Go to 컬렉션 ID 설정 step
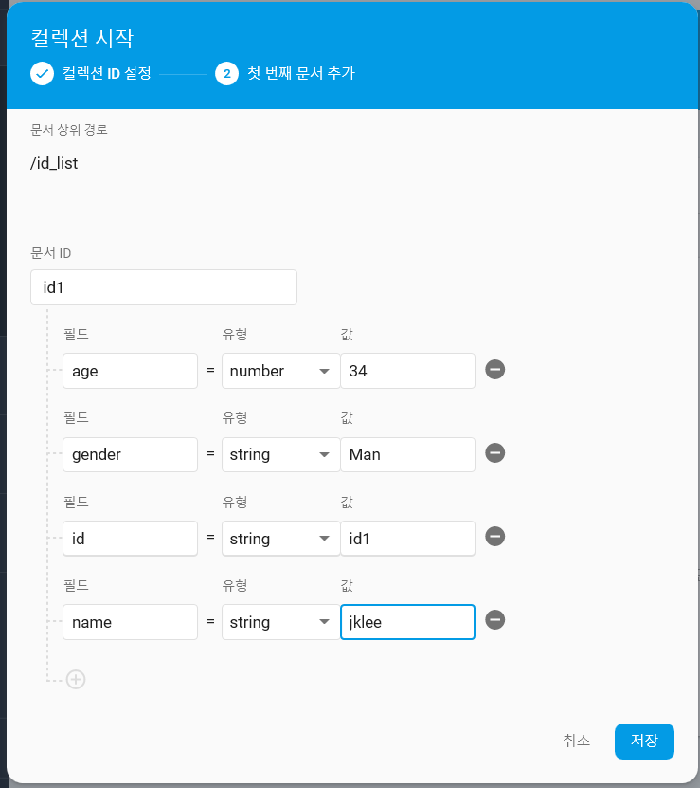 coord(106,73)
